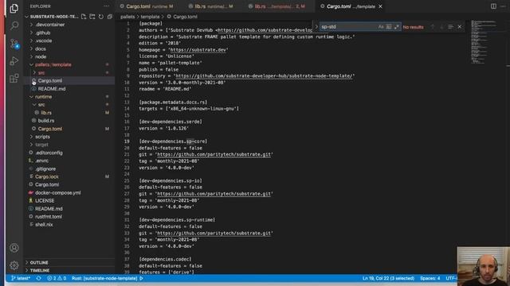Click the 'latest*' git branch in status bar
Screen dimensions: 510x286
click(x=21, y=278)
